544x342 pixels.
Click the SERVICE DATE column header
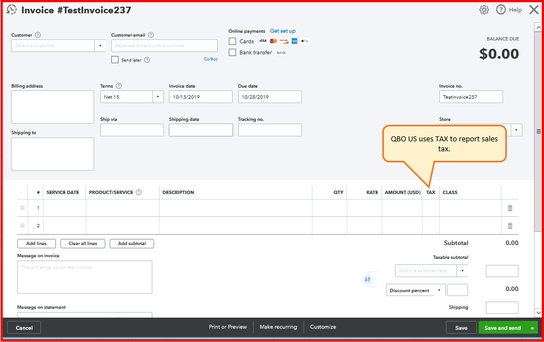point(63,192)
